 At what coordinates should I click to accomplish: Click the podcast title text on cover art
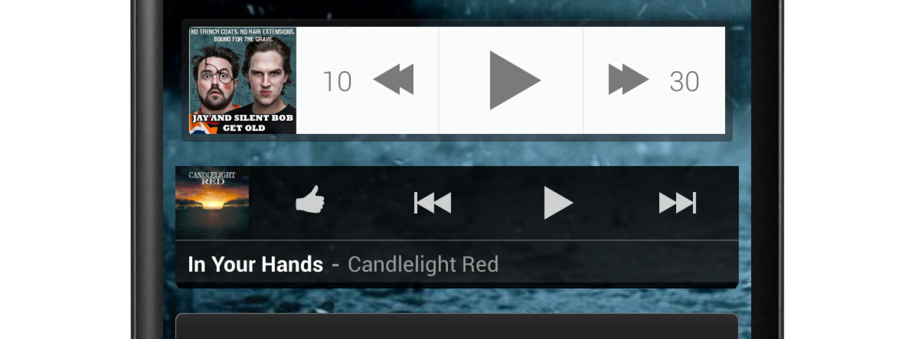click(x=243, y=123)
